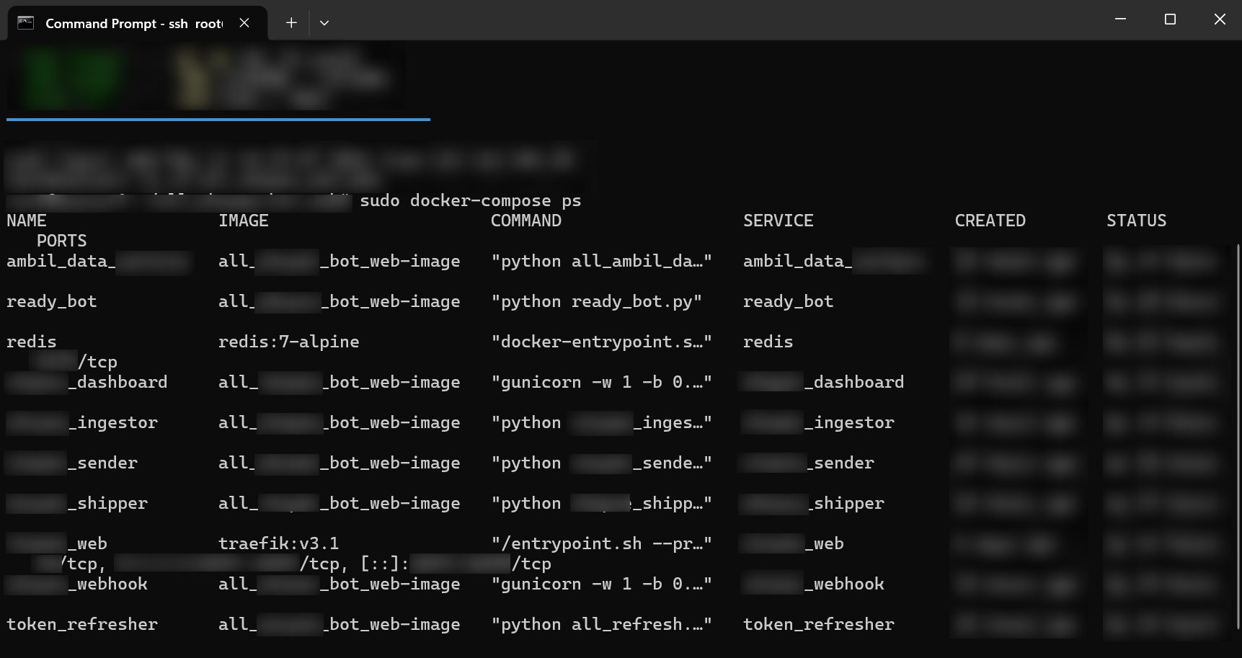This screenshot has width=1242, height=658.
Task: Click the PORTS header text
Action: tap(62, 241)
